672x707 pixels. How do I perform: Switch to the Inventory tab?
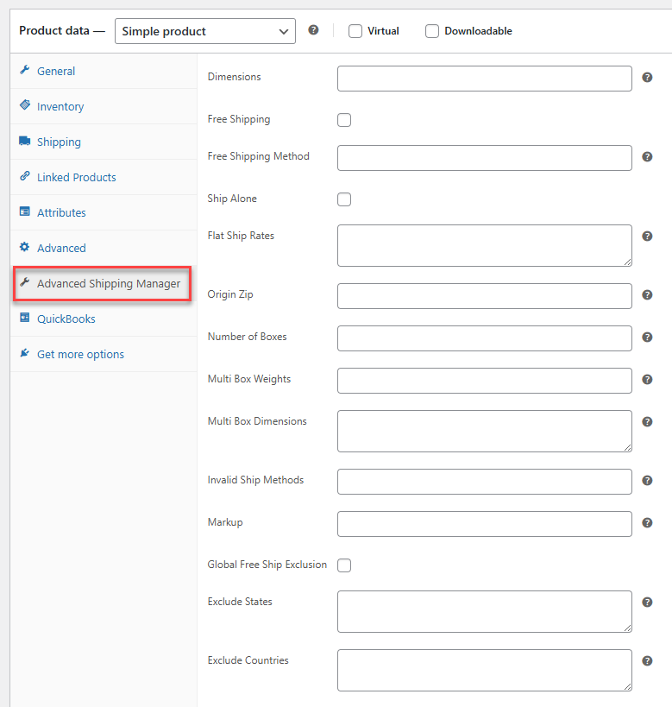coord(104,106)
